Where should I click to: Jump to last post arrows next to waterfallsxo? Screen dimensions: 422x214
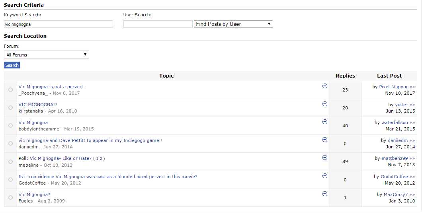coord(412,123)
